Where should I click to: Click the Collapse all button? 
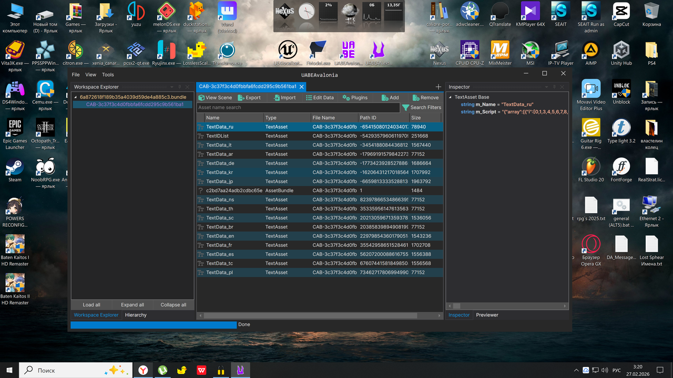[174, 304]
